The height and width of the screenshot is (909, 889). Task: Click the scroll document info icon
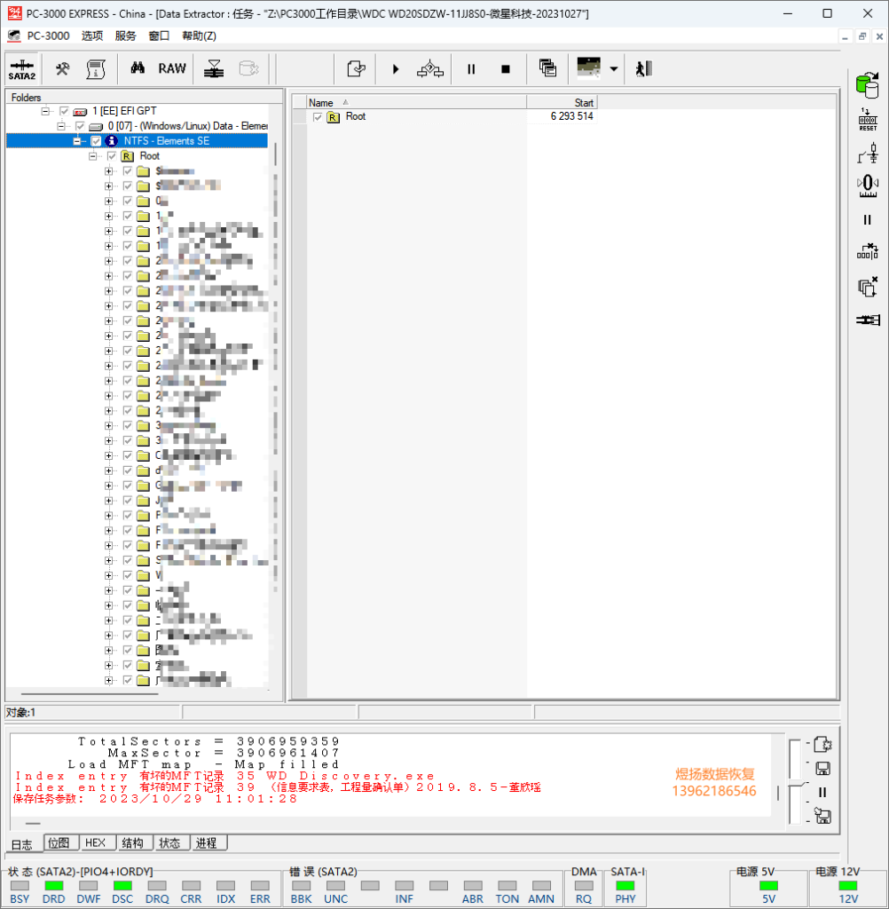tap(96, 69)
